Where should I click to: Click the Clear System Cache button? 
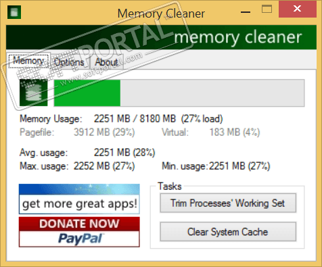pyautogui.click(x=228, y=232)
